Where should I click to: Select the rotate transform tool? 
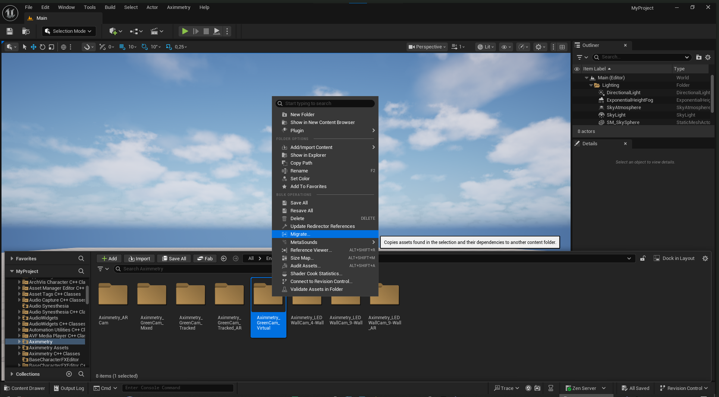pyautogui.click(x=43, y=47)
